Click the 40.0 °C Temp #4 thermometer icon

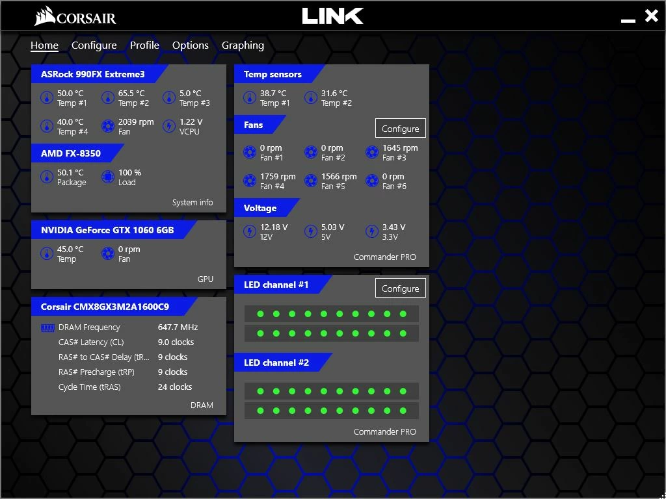[47, 127]
